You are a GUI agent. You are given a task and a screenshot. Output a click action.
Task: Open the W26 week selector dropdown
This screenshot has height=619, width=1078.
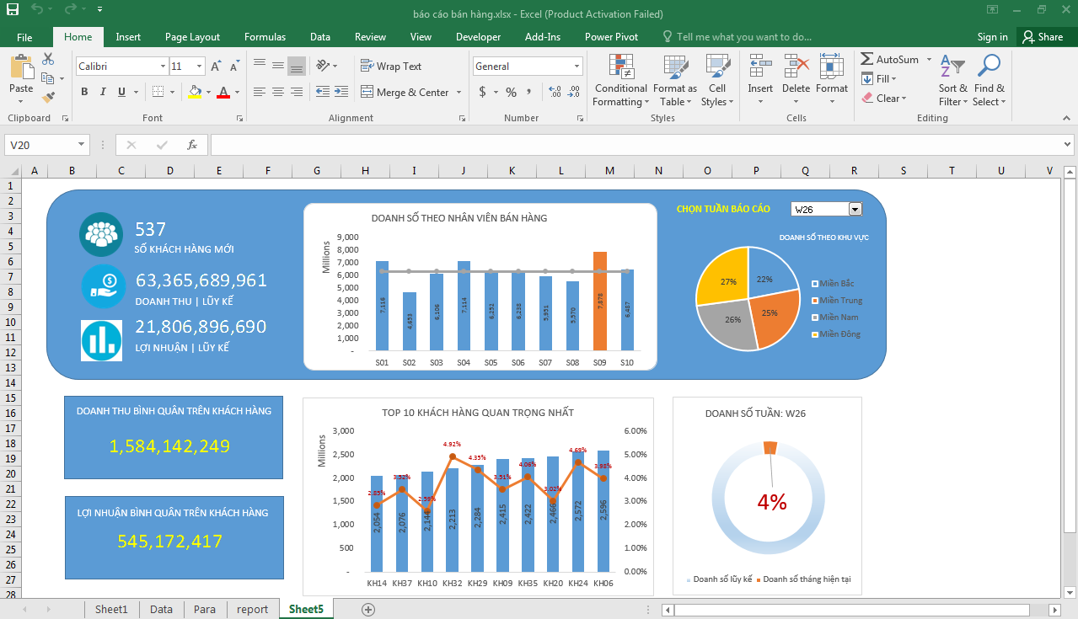855,210
